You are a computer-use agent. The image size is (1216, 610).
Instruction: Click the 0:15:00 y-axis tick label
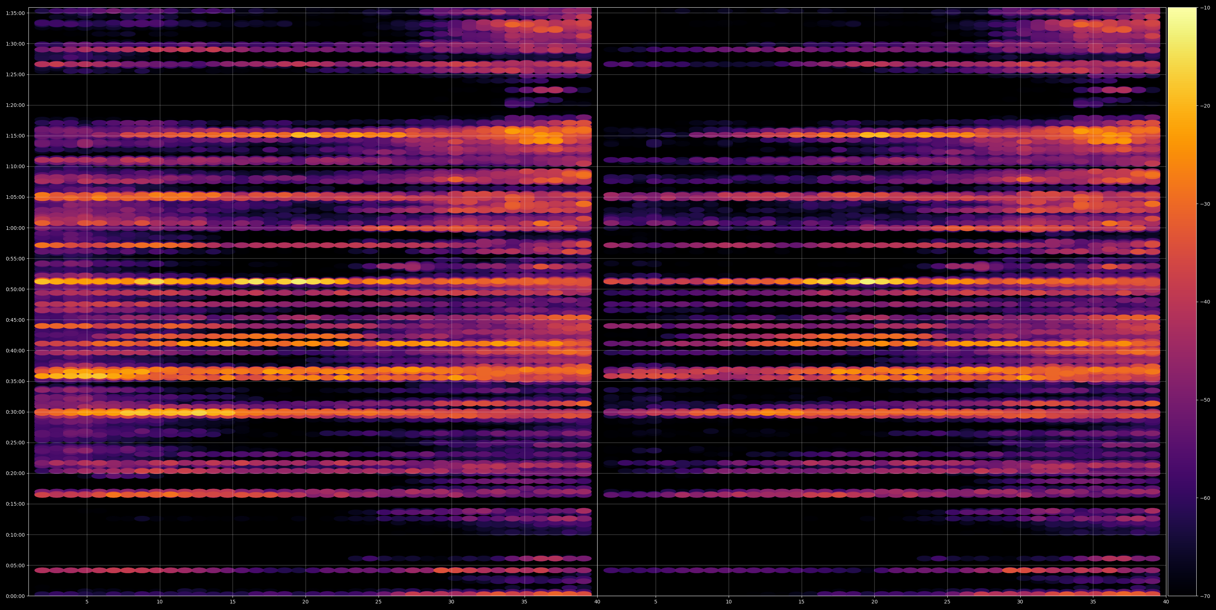(15, 504)
